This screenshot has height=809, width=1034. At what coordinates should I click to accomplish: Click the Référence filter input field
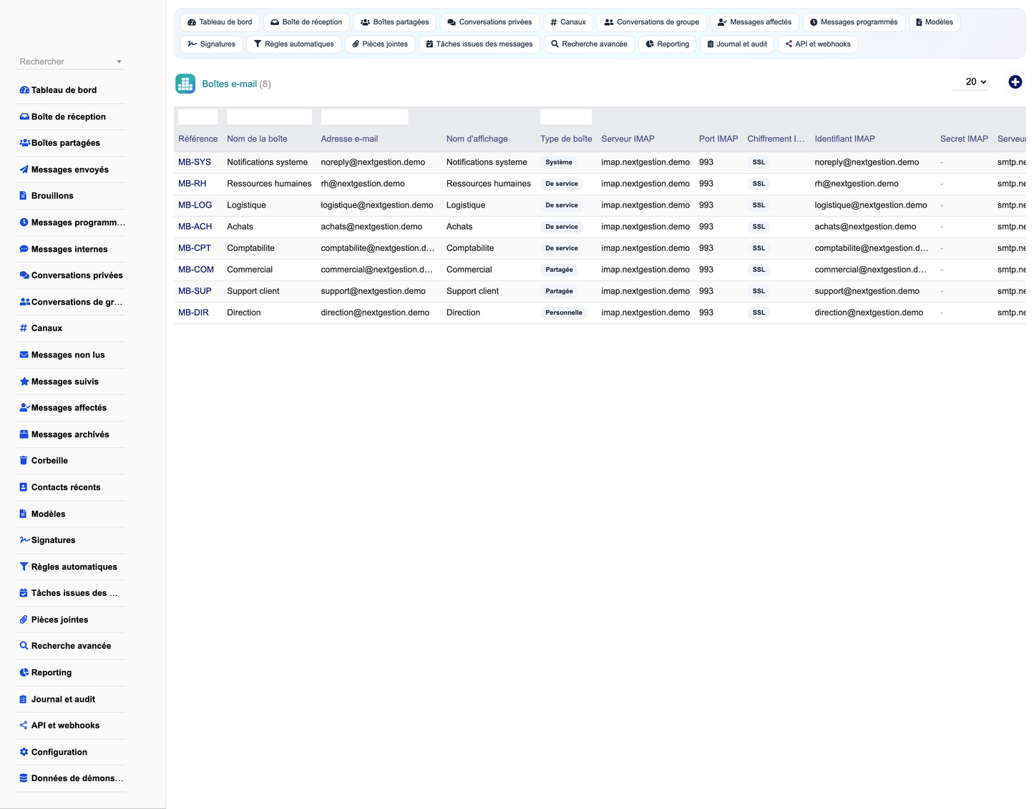pos(198,117)
